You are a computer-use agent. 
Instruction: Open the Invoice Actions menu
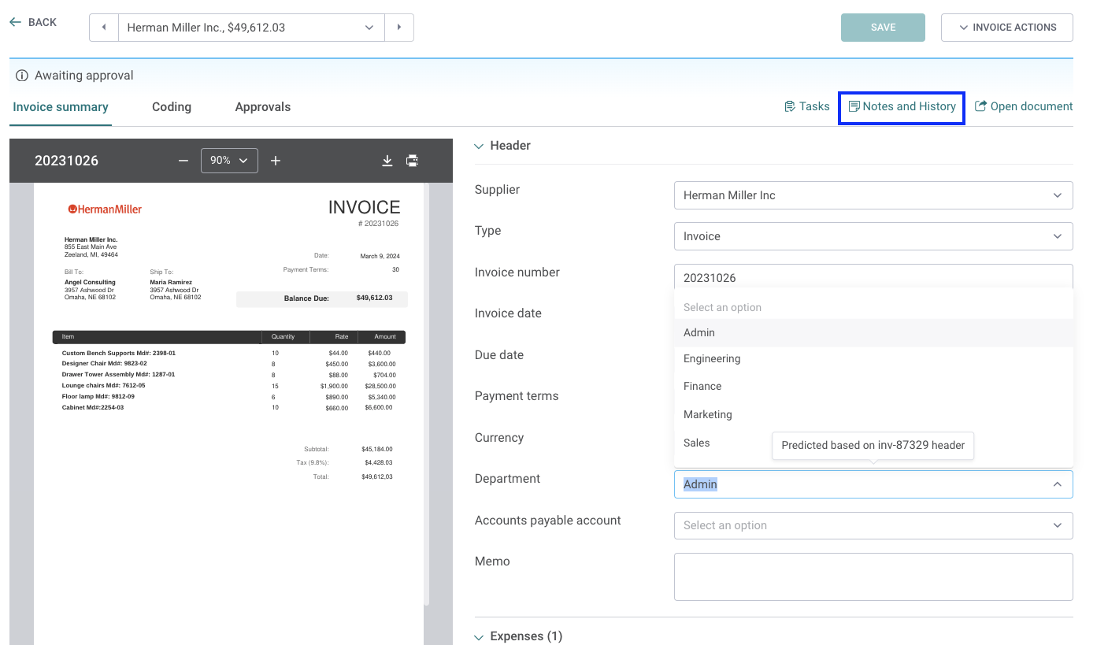tap(1006, 27)
